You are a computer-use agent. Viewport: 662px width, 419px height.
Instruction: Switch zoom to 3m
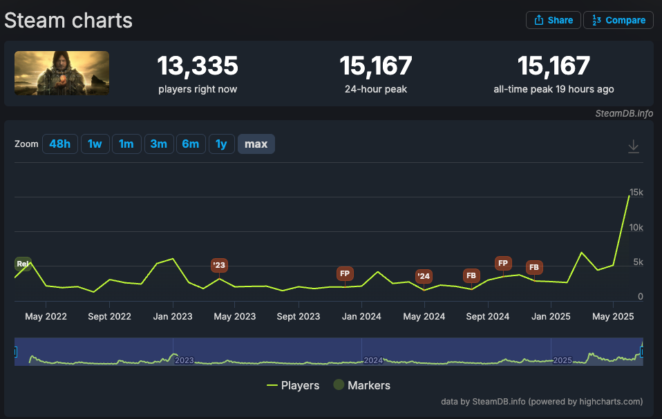pyautogui.click(x=159, y=144)
